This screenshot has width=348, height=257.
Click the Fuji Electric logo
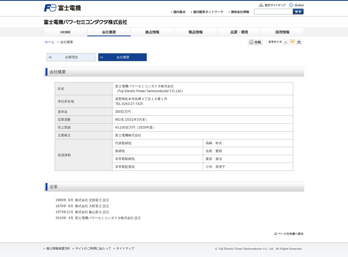62,8
